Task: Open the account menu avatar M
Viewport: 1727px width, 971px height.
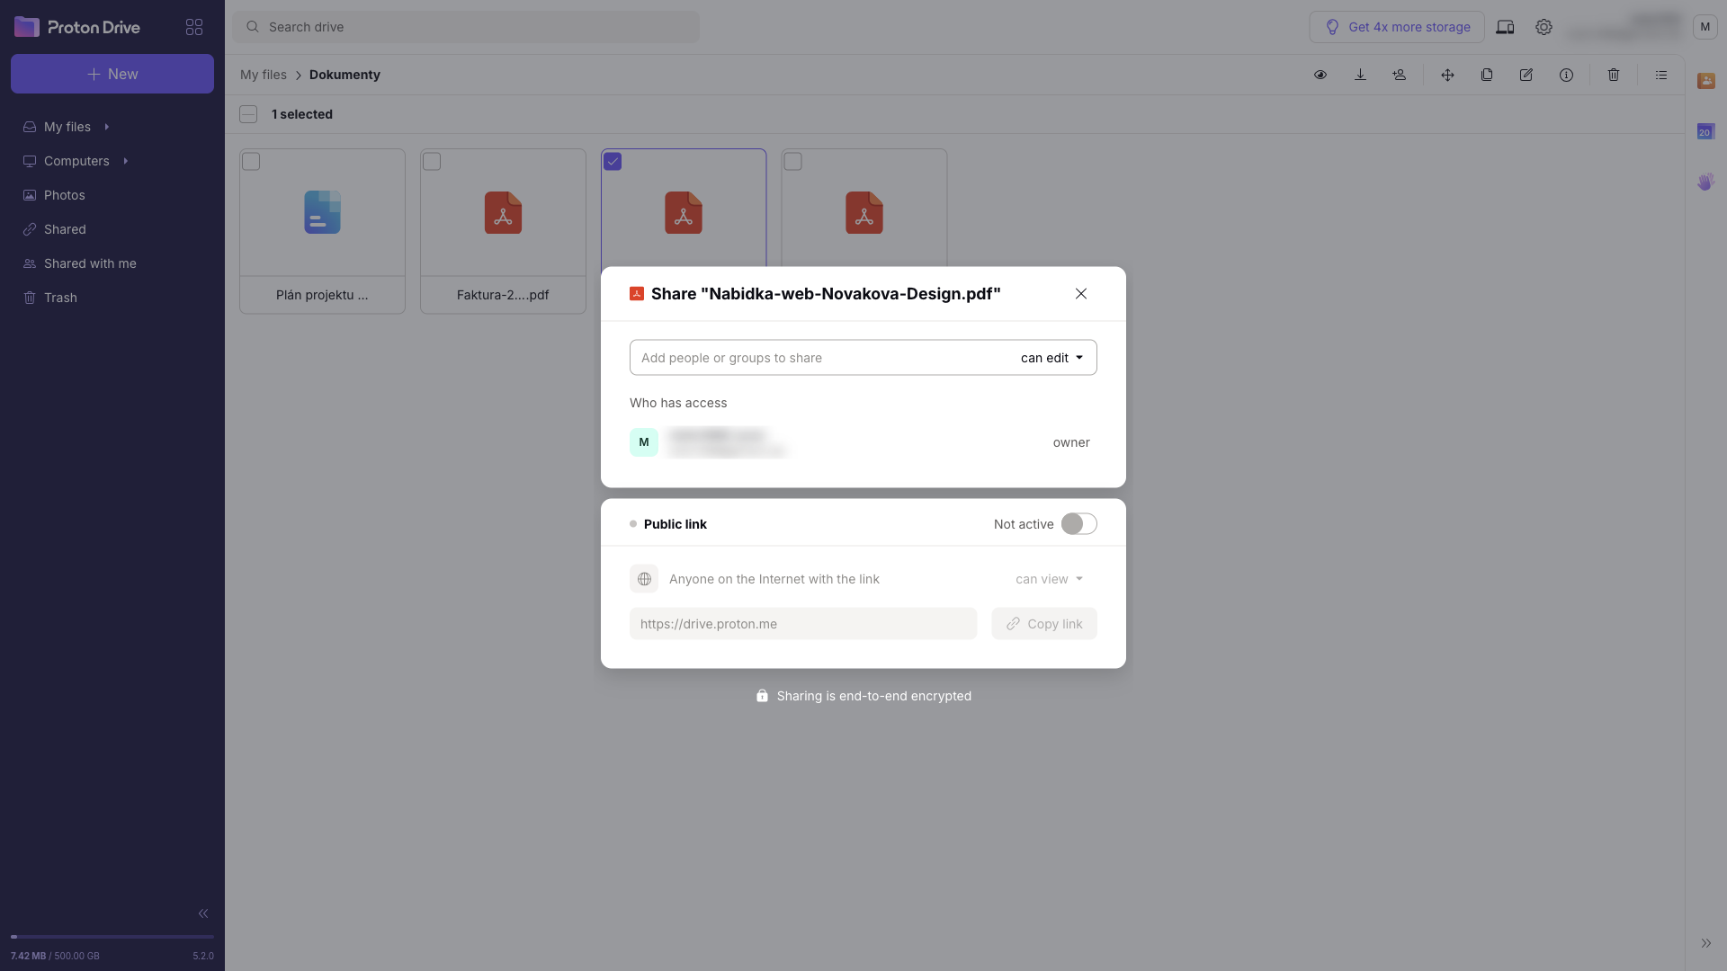Action: click(x=1705, y=27)
